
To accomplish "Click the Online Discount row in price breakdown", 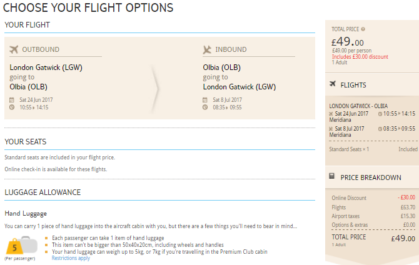I will coord(373,197).
